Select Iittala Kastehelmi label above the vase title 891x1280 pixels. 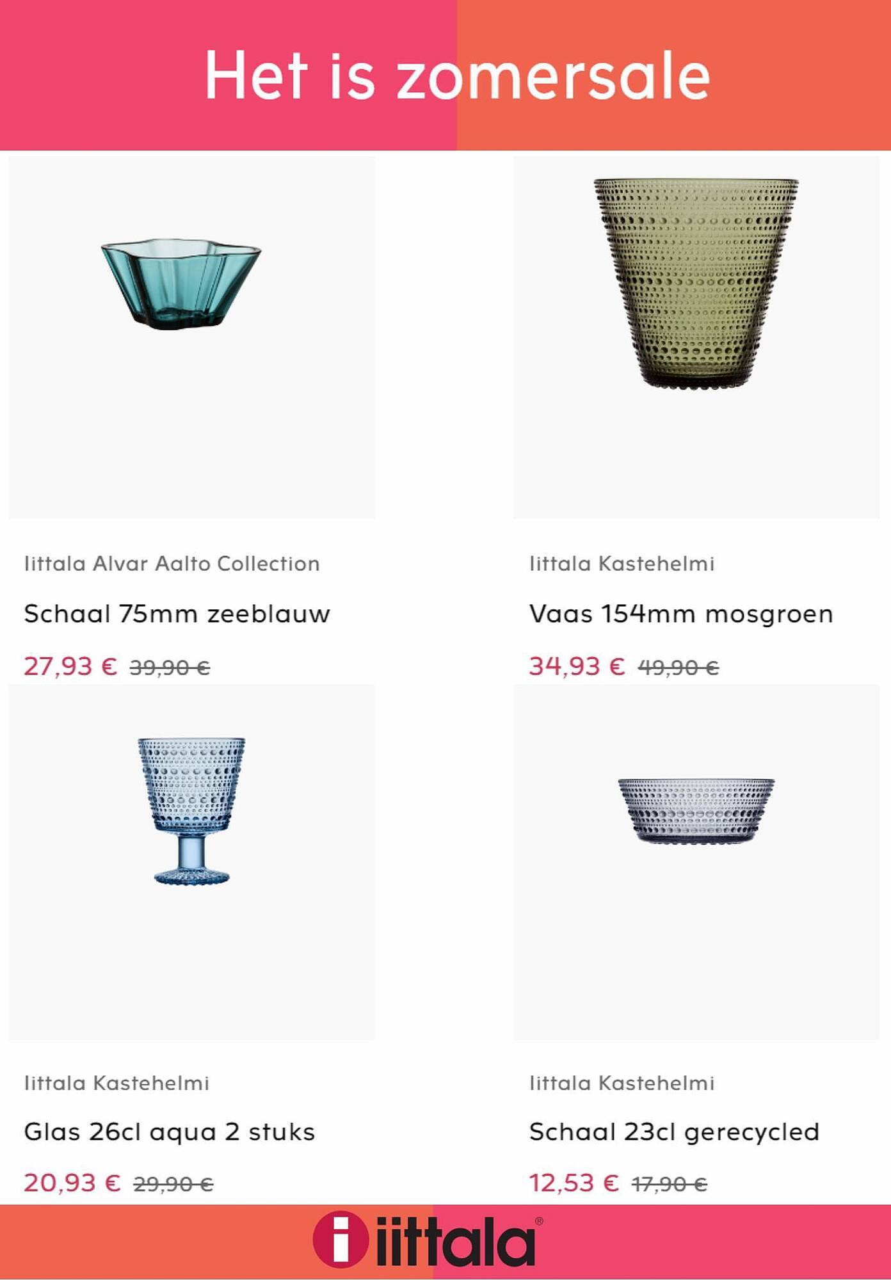[x=622, y=564]
